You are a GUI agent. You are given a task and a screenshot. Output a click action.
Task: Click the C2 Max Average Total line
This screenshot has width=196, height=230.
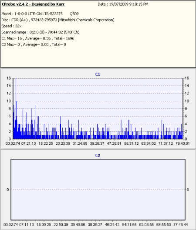click(34, 45)
